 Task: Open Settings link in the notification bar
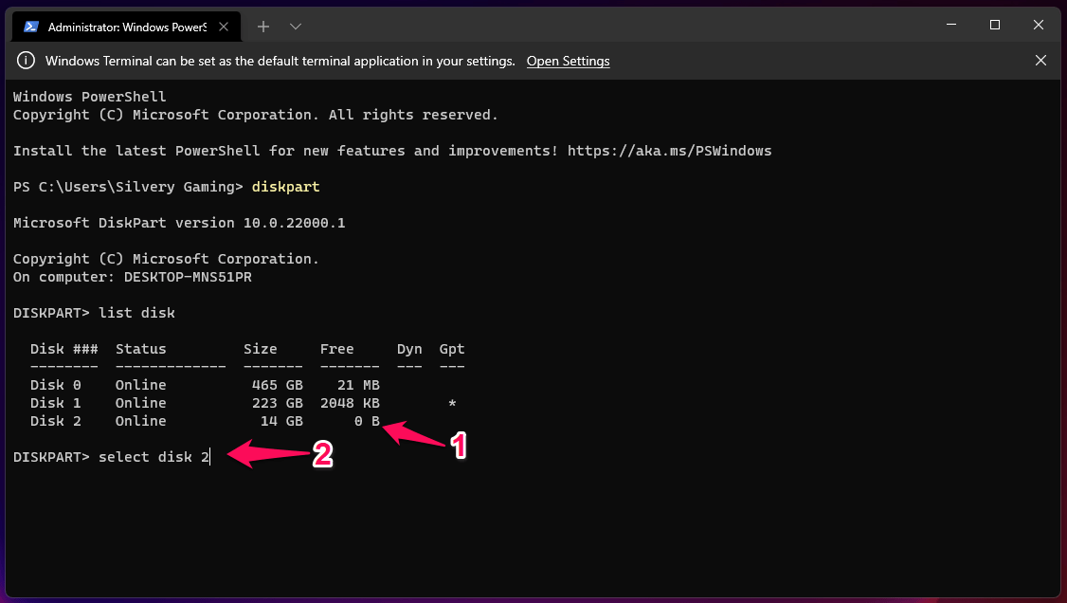point(568,61)
